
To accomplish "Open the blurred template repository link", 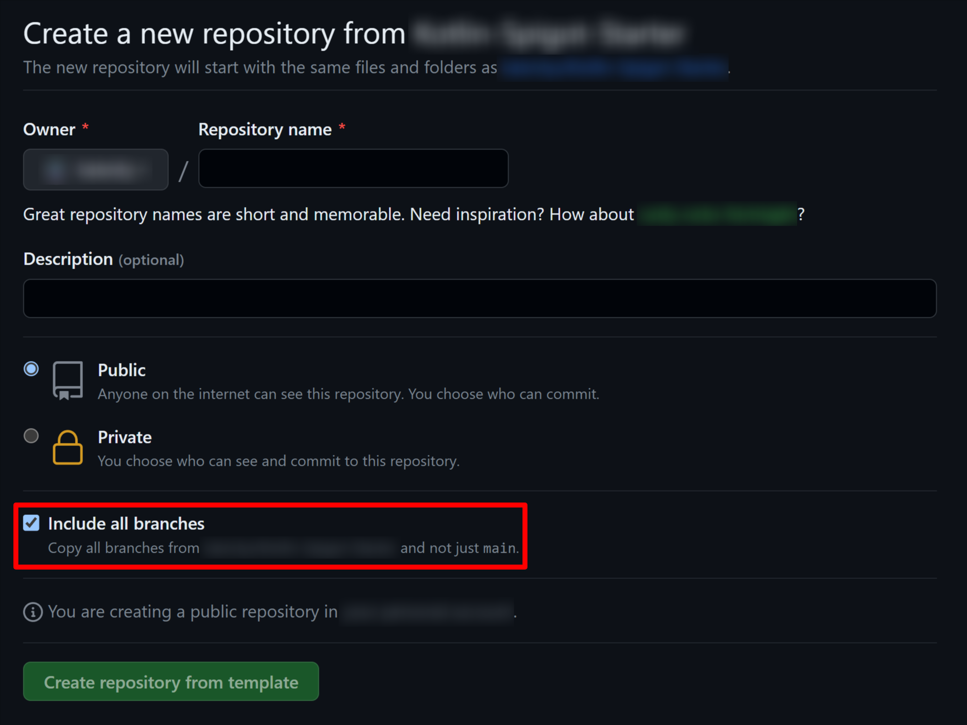I will tap(614, 68).
